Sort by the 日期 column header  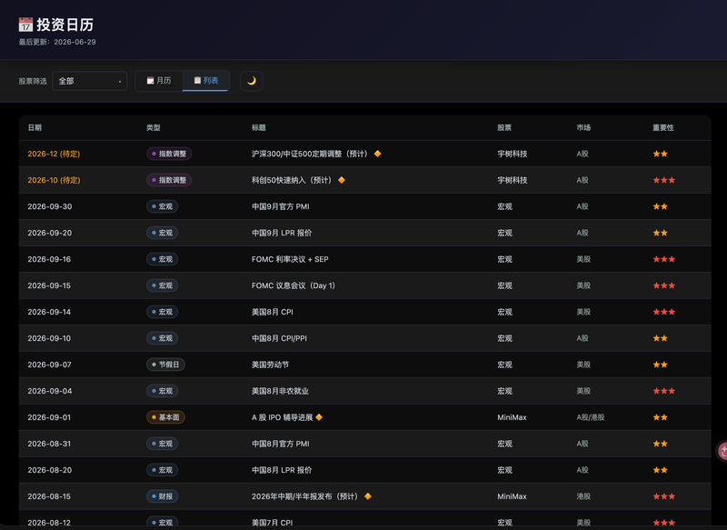[x=35, y=127]
